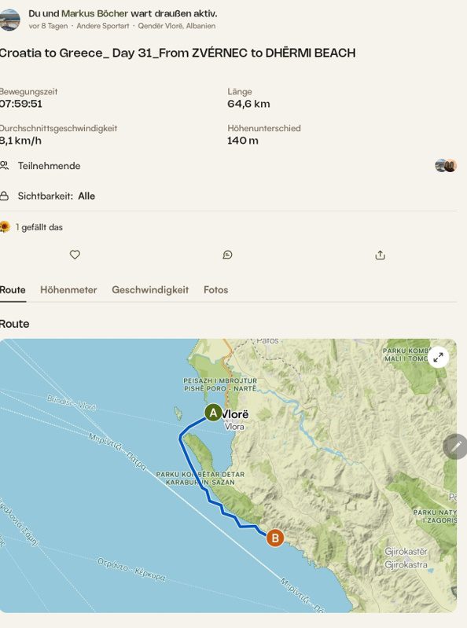Open comments via speech bubble icon
467x628 pixels.
pos(227,255)
